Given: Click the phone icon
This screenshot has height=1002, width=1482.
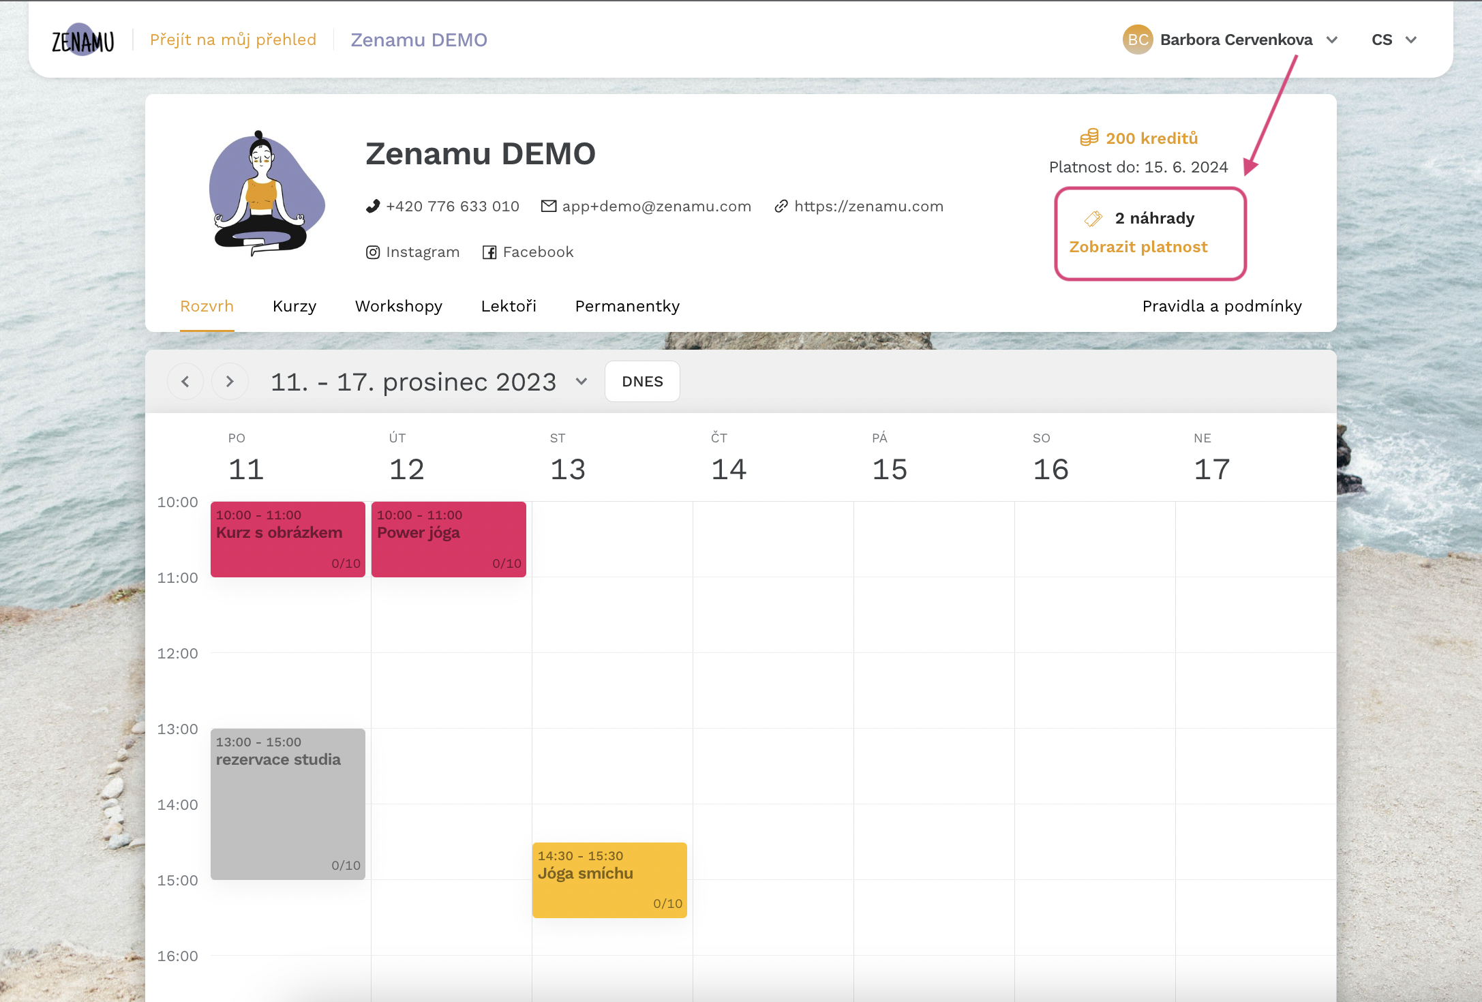Looking at the screenshot, I should tap(372, 207).
